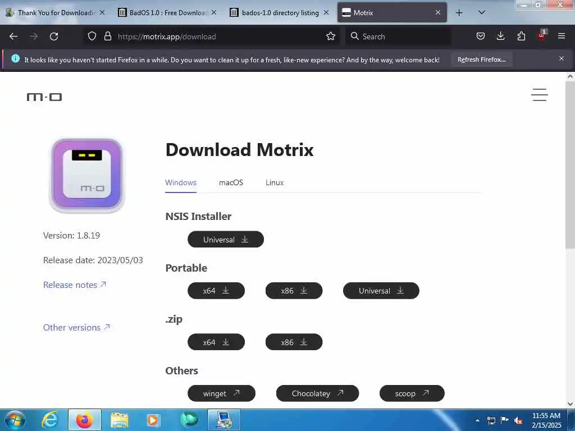Open the Release notes link
The height and width of the screenshot is (431, 575).
75,285
